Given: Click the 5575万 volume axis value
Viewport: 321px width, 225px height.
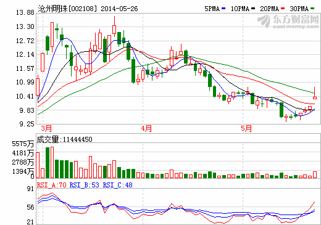Looking at the screenshot, I should (23, 144).
